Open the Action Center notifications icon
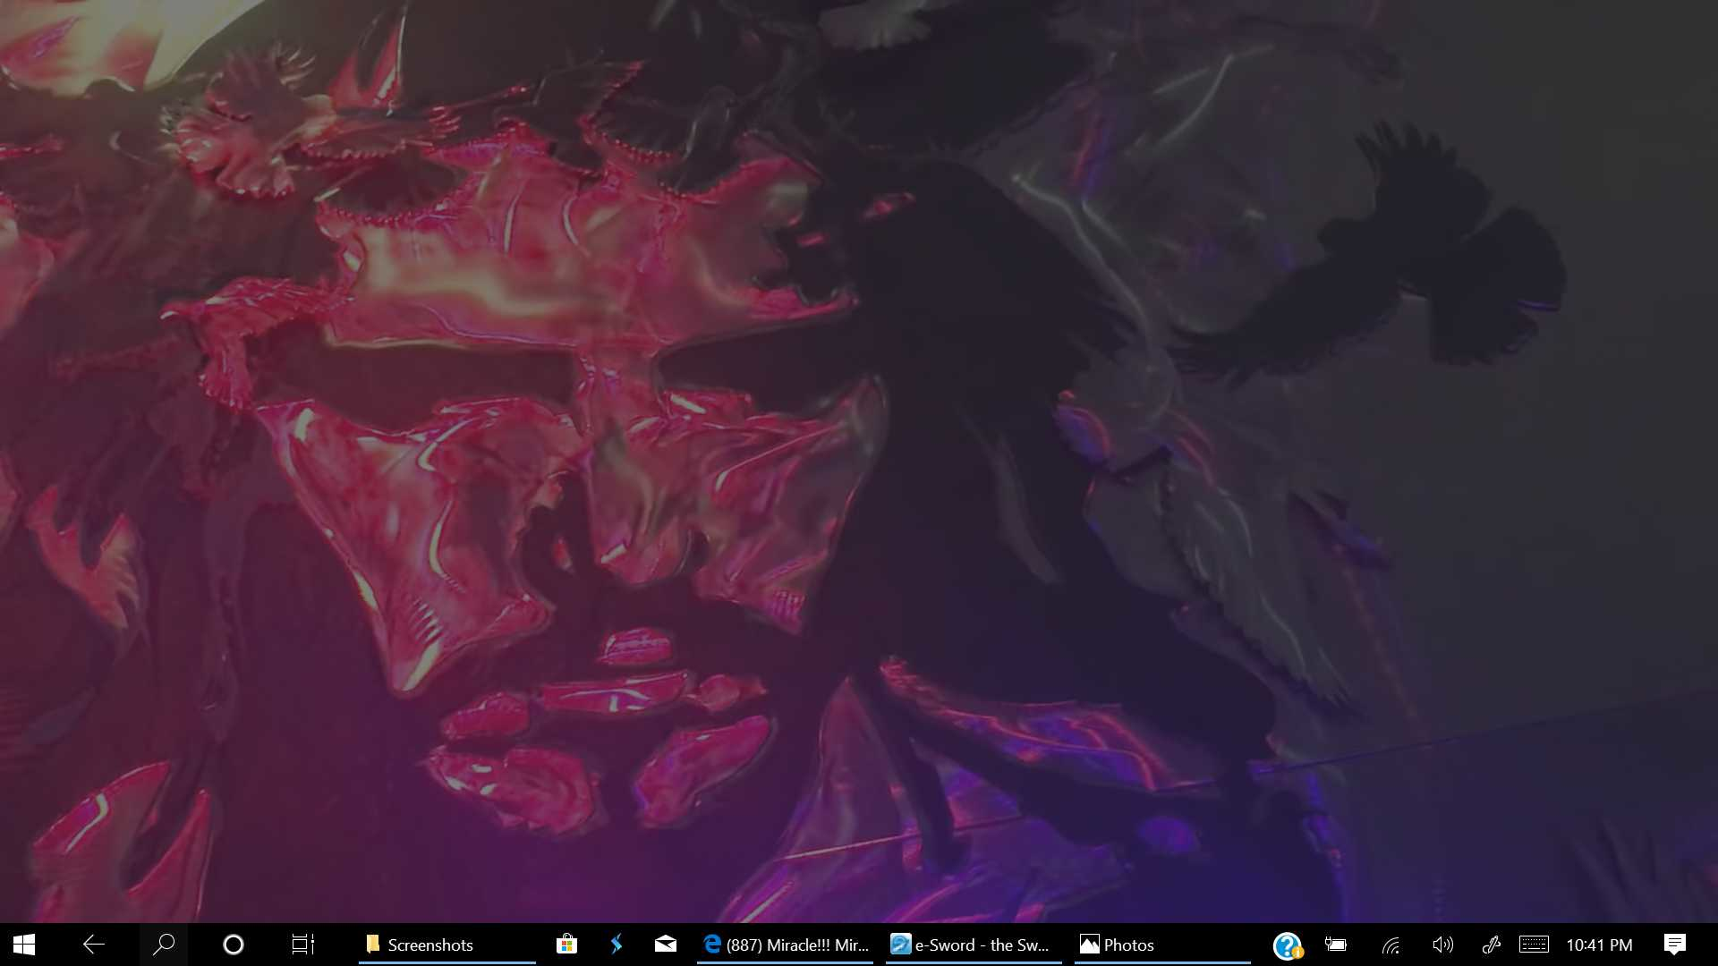Viewport: 1718px width, 966px height. pos(1675,945)
